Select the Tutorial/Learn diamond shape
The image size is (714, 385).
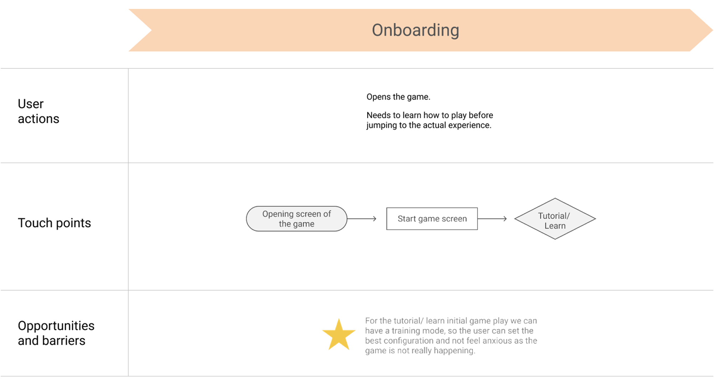pyautogui.click(x=555, y=219)
